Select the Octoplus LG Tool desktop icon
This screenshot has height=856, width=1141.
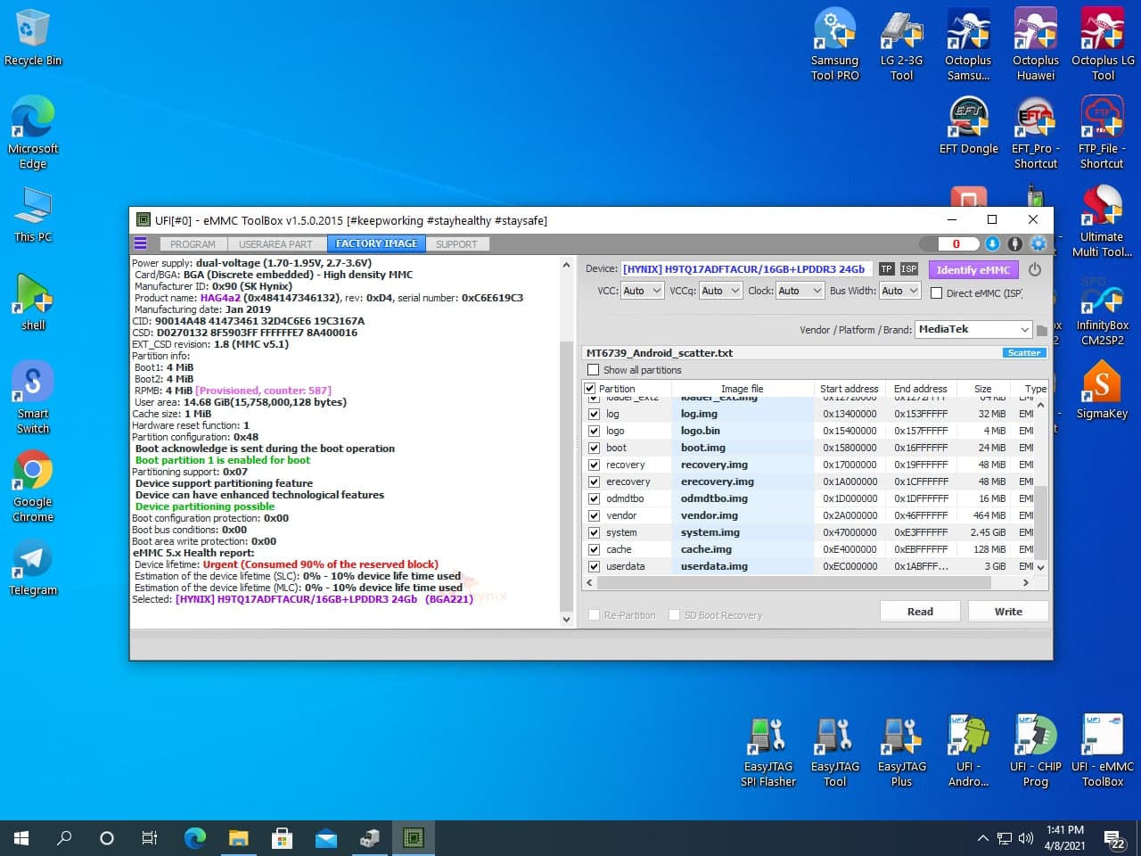[x=1104, y=45]
